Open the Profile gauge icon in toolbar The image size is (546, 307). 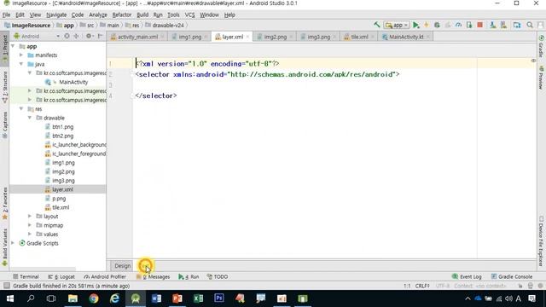[459, 25]
